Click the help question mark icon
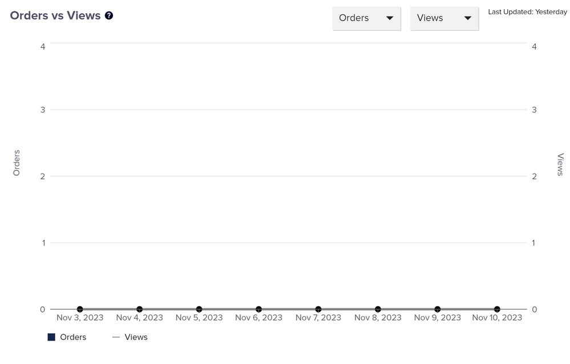Image resolution: width=570 pixels, height=364 pixels. coord(109,15)
